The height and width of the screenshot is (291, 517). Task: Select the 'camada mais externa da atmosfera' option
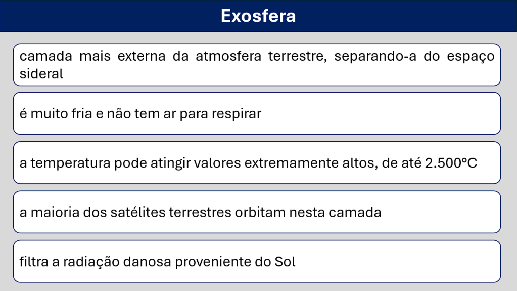click(257, 64)
